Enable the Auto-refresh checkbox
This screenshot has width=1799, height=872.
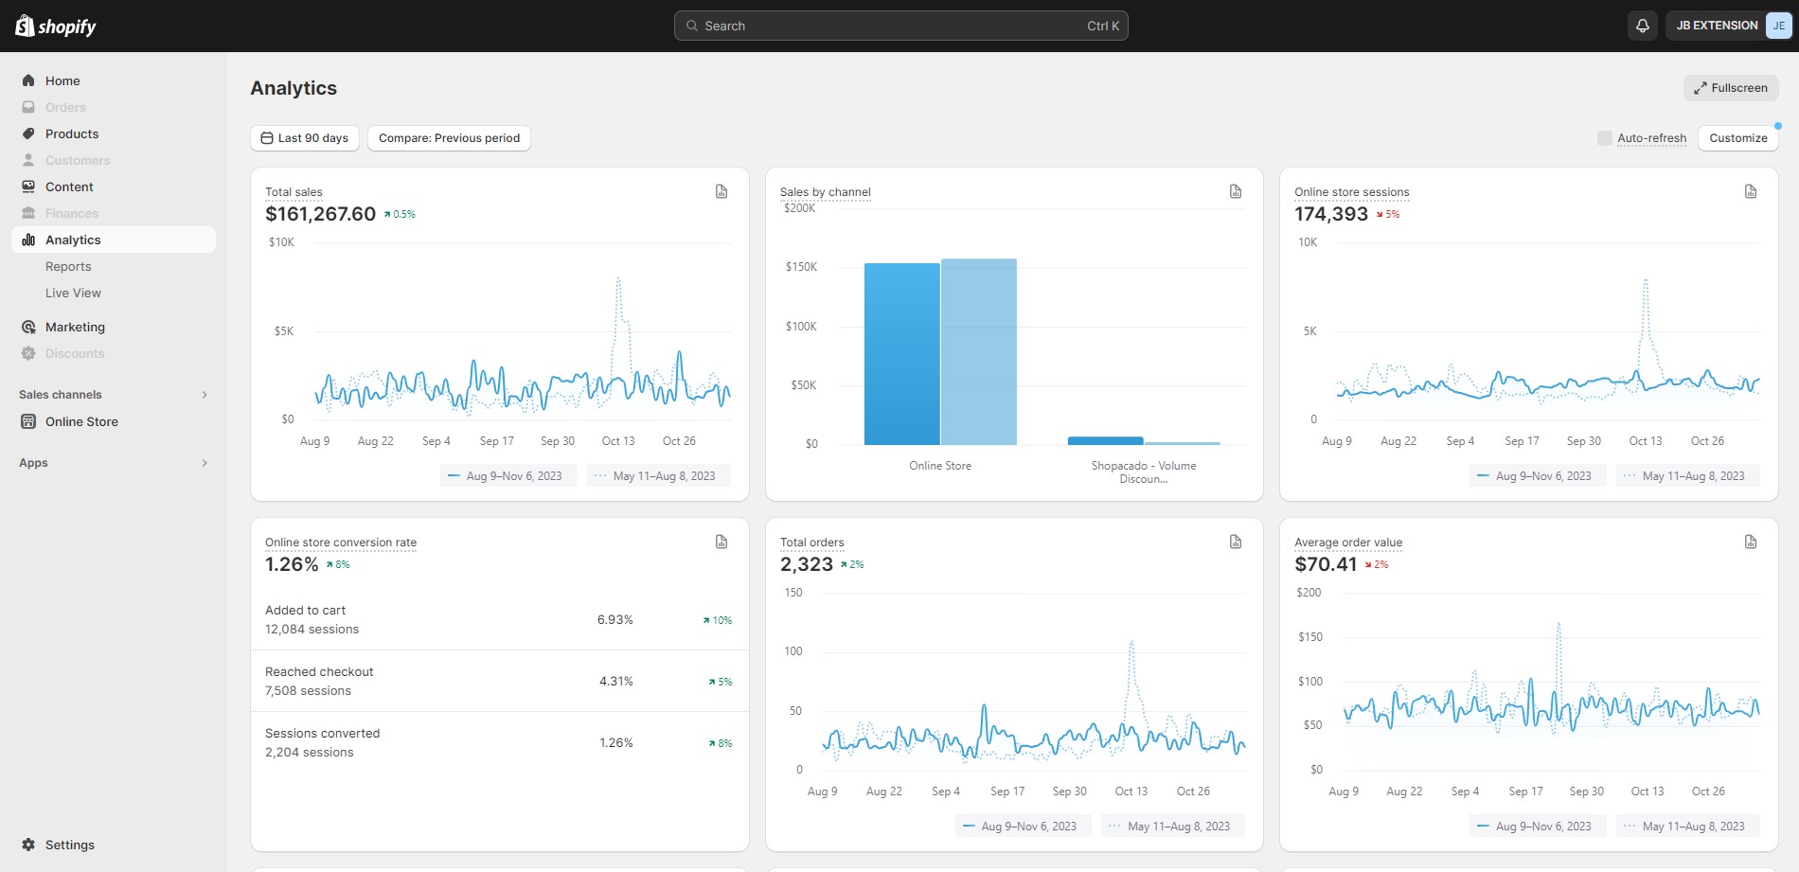tap(1604, 138)
